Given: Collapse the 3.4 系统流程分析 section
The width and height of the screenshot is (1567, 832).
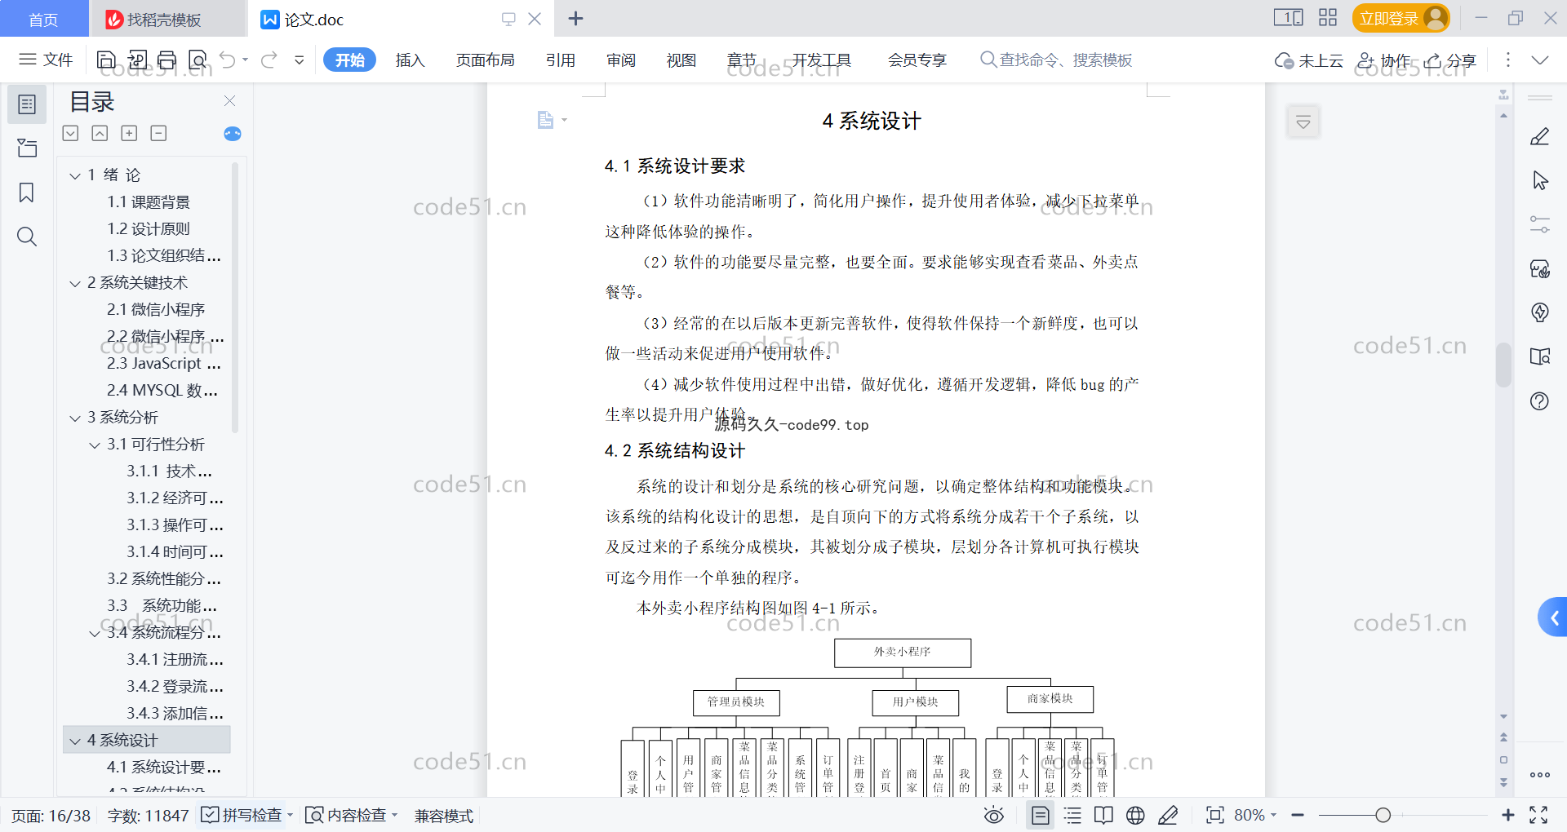Looking at the screenshot, I should pyautogui.click(x=95, y=633).
